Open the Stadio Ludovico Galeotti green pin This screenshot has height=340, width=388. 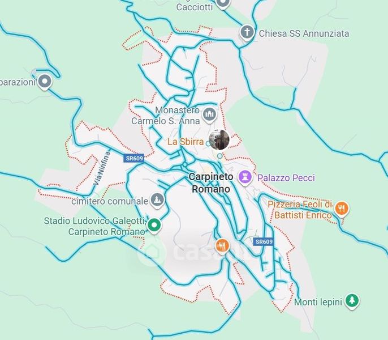coord(154,225)
